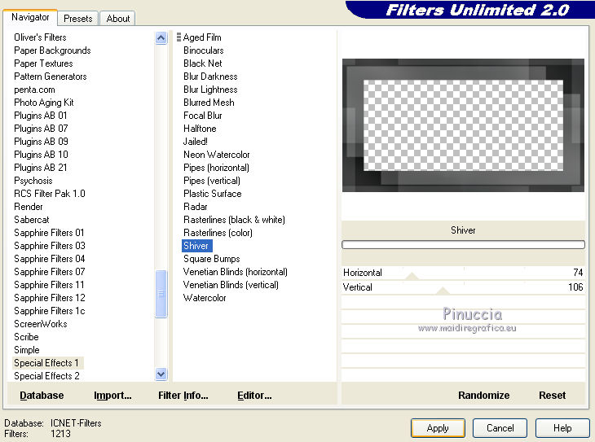Select the Watercolor filter
This screenshot has height=442, width=595.
click(205, 298)
